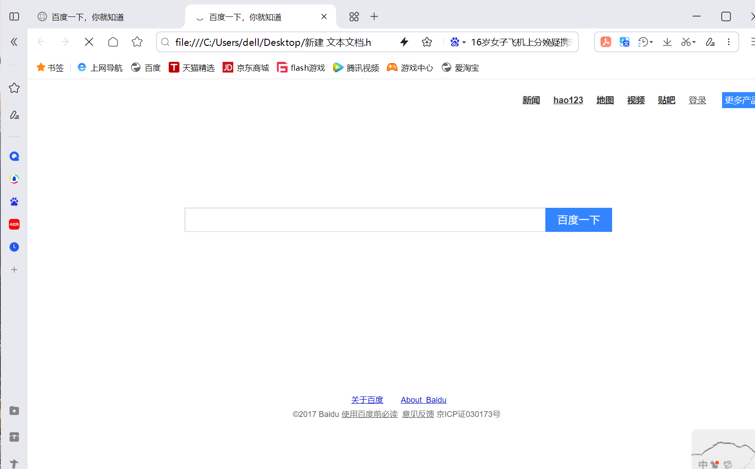
Task: Open the flash游戏 bookmark
Action: (x=301, y=68)
